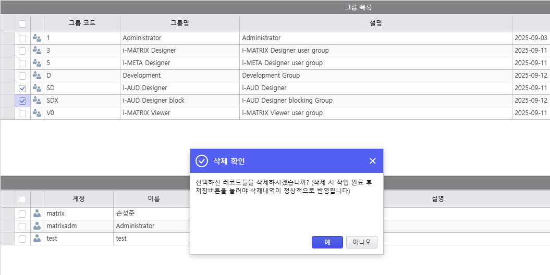Click the group icon in the Development row
The height and width of the screenshot is (275, 550).
[x=37, y=76]
